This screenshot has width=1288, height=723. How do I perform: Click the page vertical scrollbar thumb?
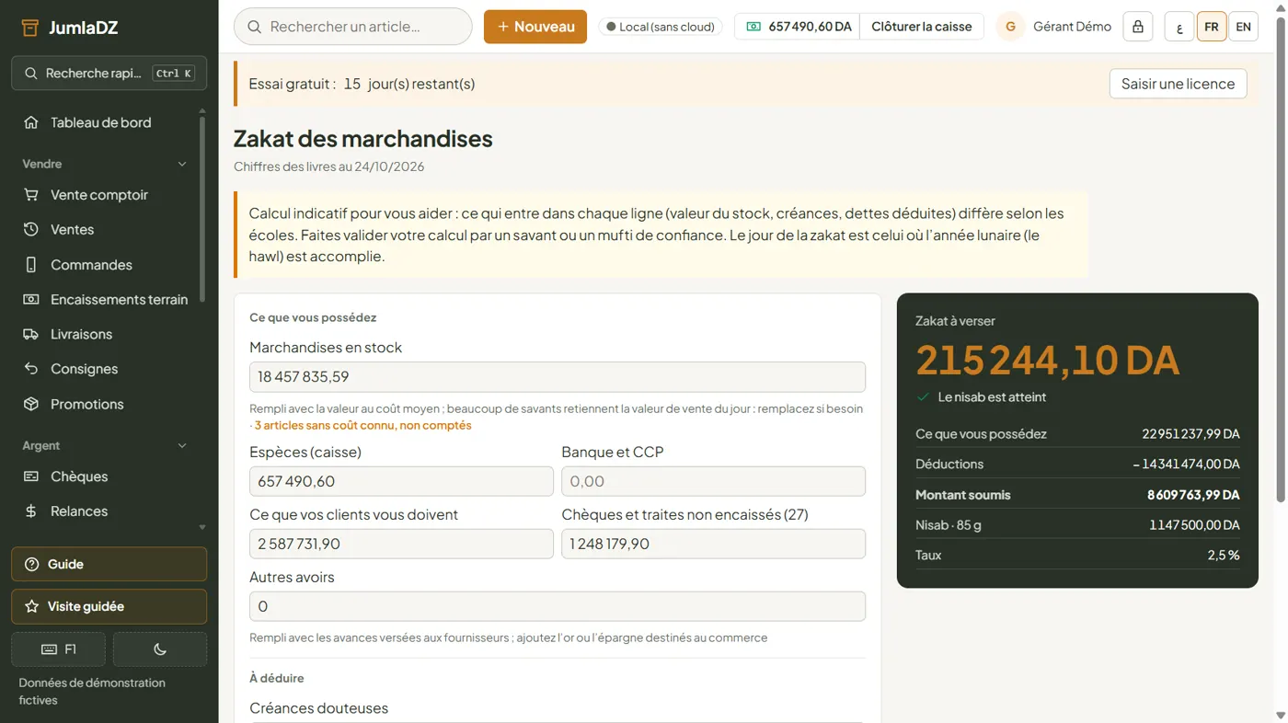click(1280, 258)
